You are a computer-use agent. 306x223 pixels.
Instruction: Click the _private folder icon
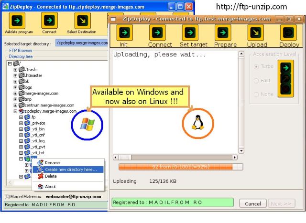(27, 123)
